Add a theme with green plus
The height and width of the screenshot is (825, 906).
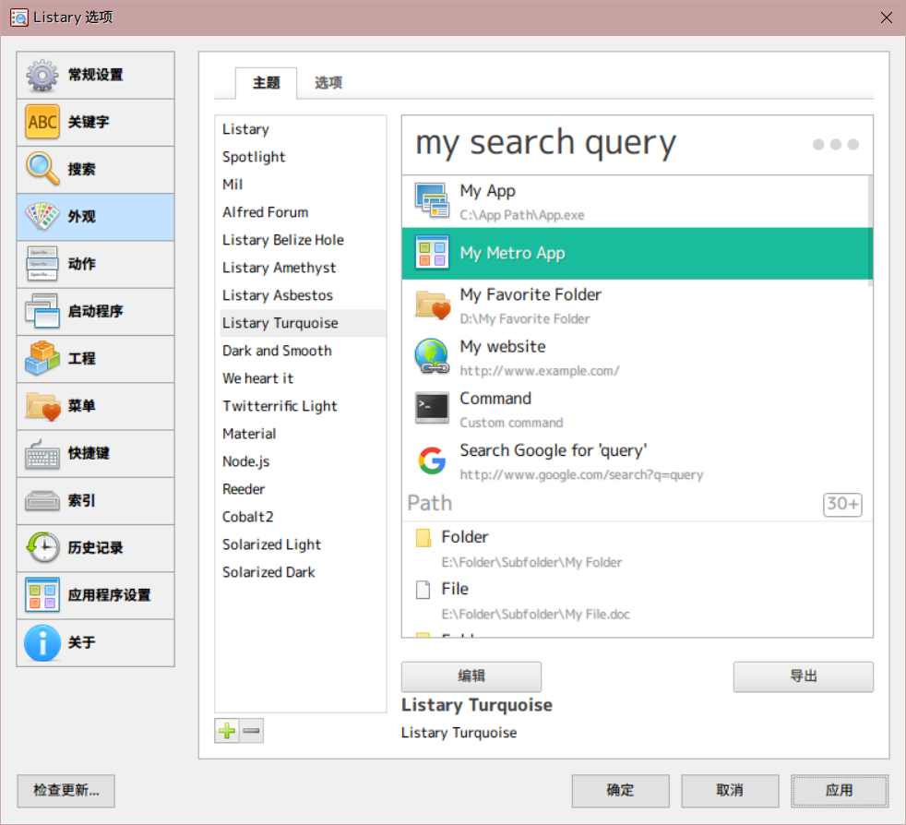227,732
